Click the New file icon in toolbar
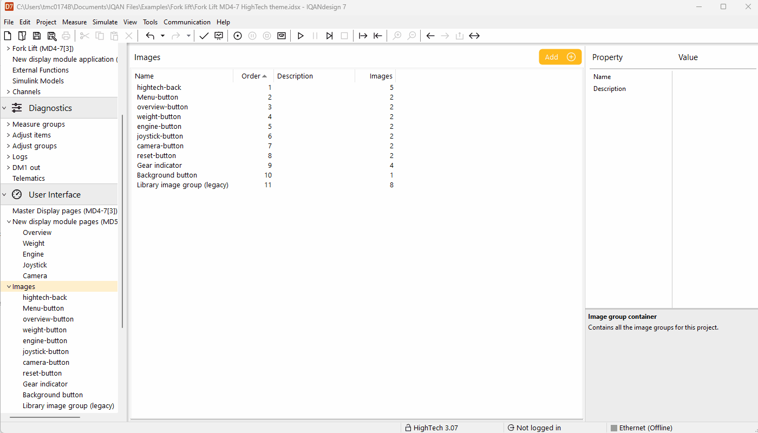Image resolution: width=758 pixels, height=433 pixels. [8, 36]
